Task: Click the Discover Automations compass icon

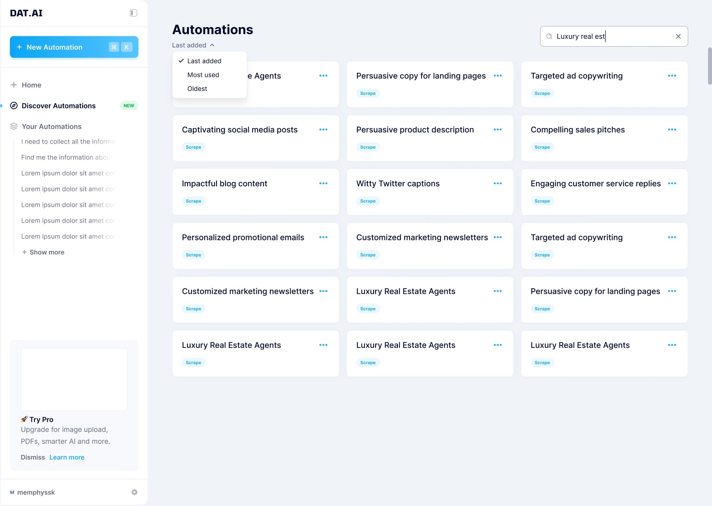Action: pyautogui.click(x=14, y=106)
